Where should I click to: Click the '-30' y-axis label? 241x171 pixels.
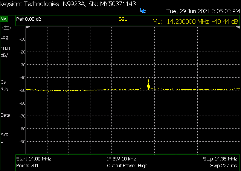tap(22, 65)
